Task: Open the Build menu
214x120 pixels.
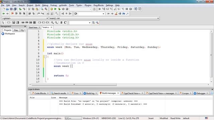Action: pyautogui.click(x=37, y=5)
